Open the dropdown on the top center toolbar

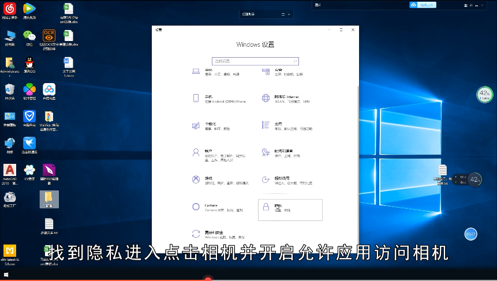click(x=289, y=14)
